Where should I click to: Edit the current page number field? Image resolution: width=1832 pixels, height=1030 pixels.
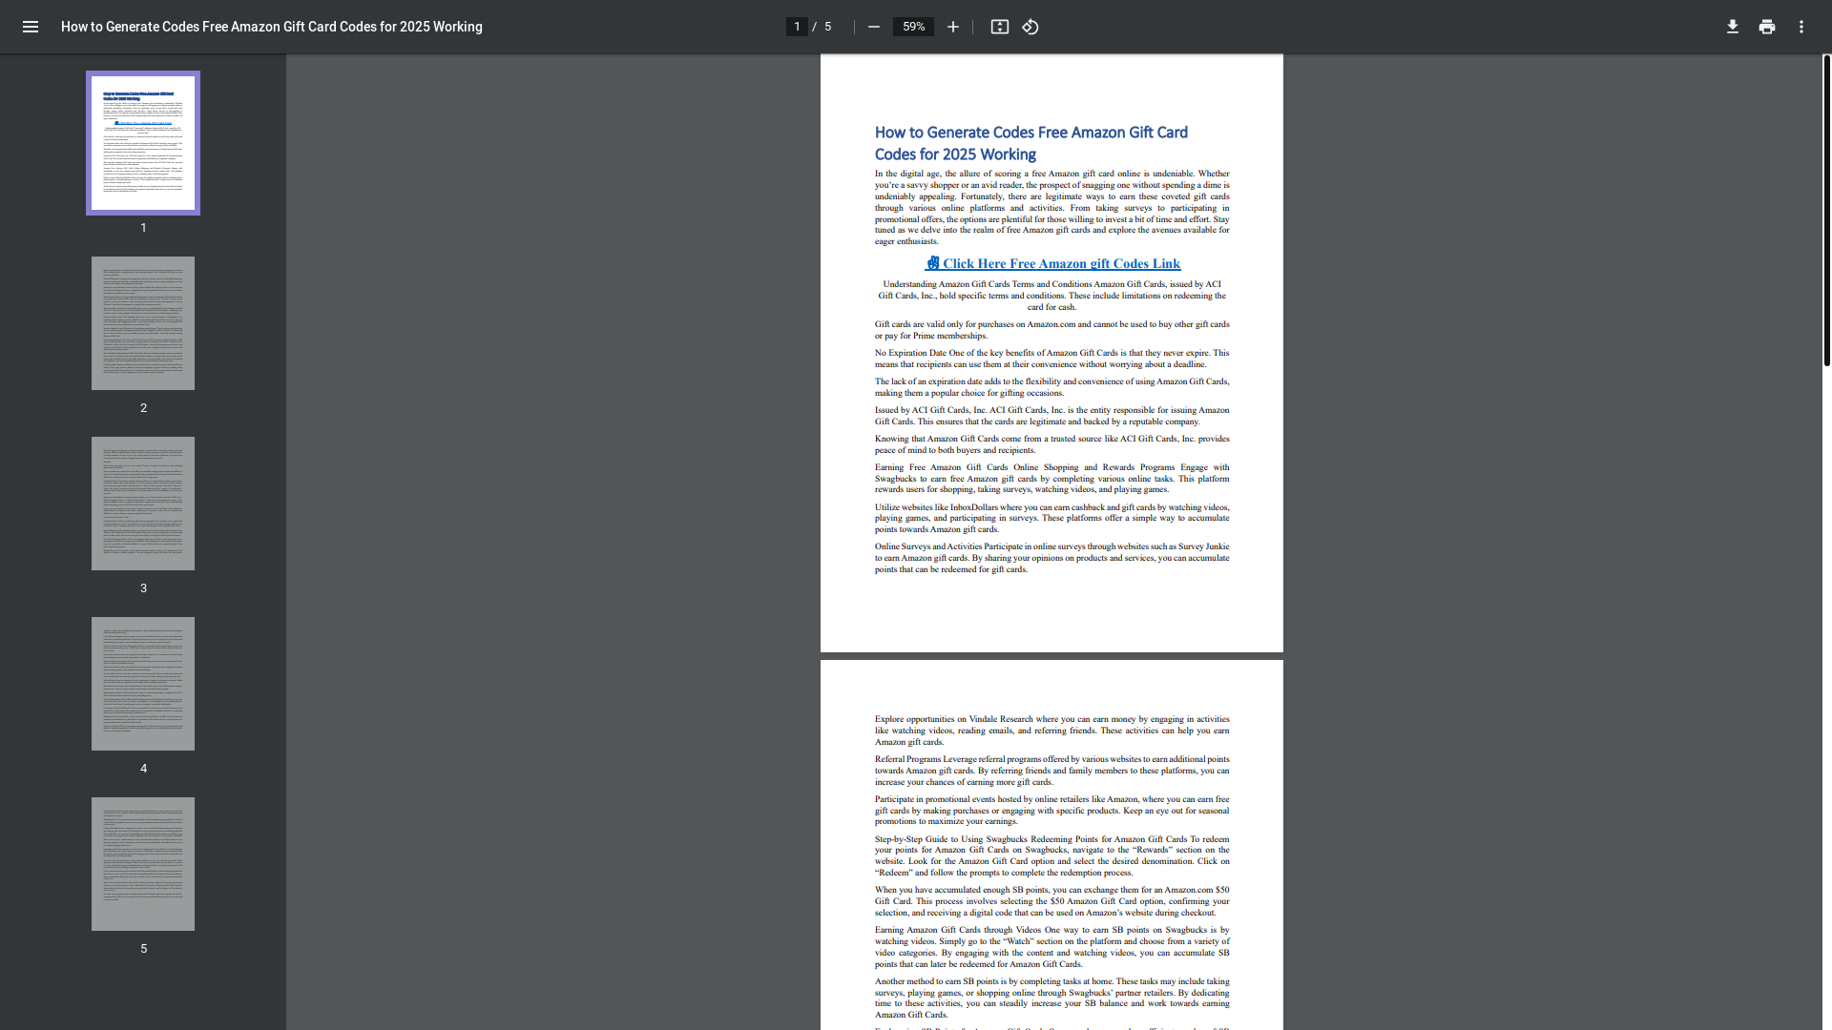point(797,27)
